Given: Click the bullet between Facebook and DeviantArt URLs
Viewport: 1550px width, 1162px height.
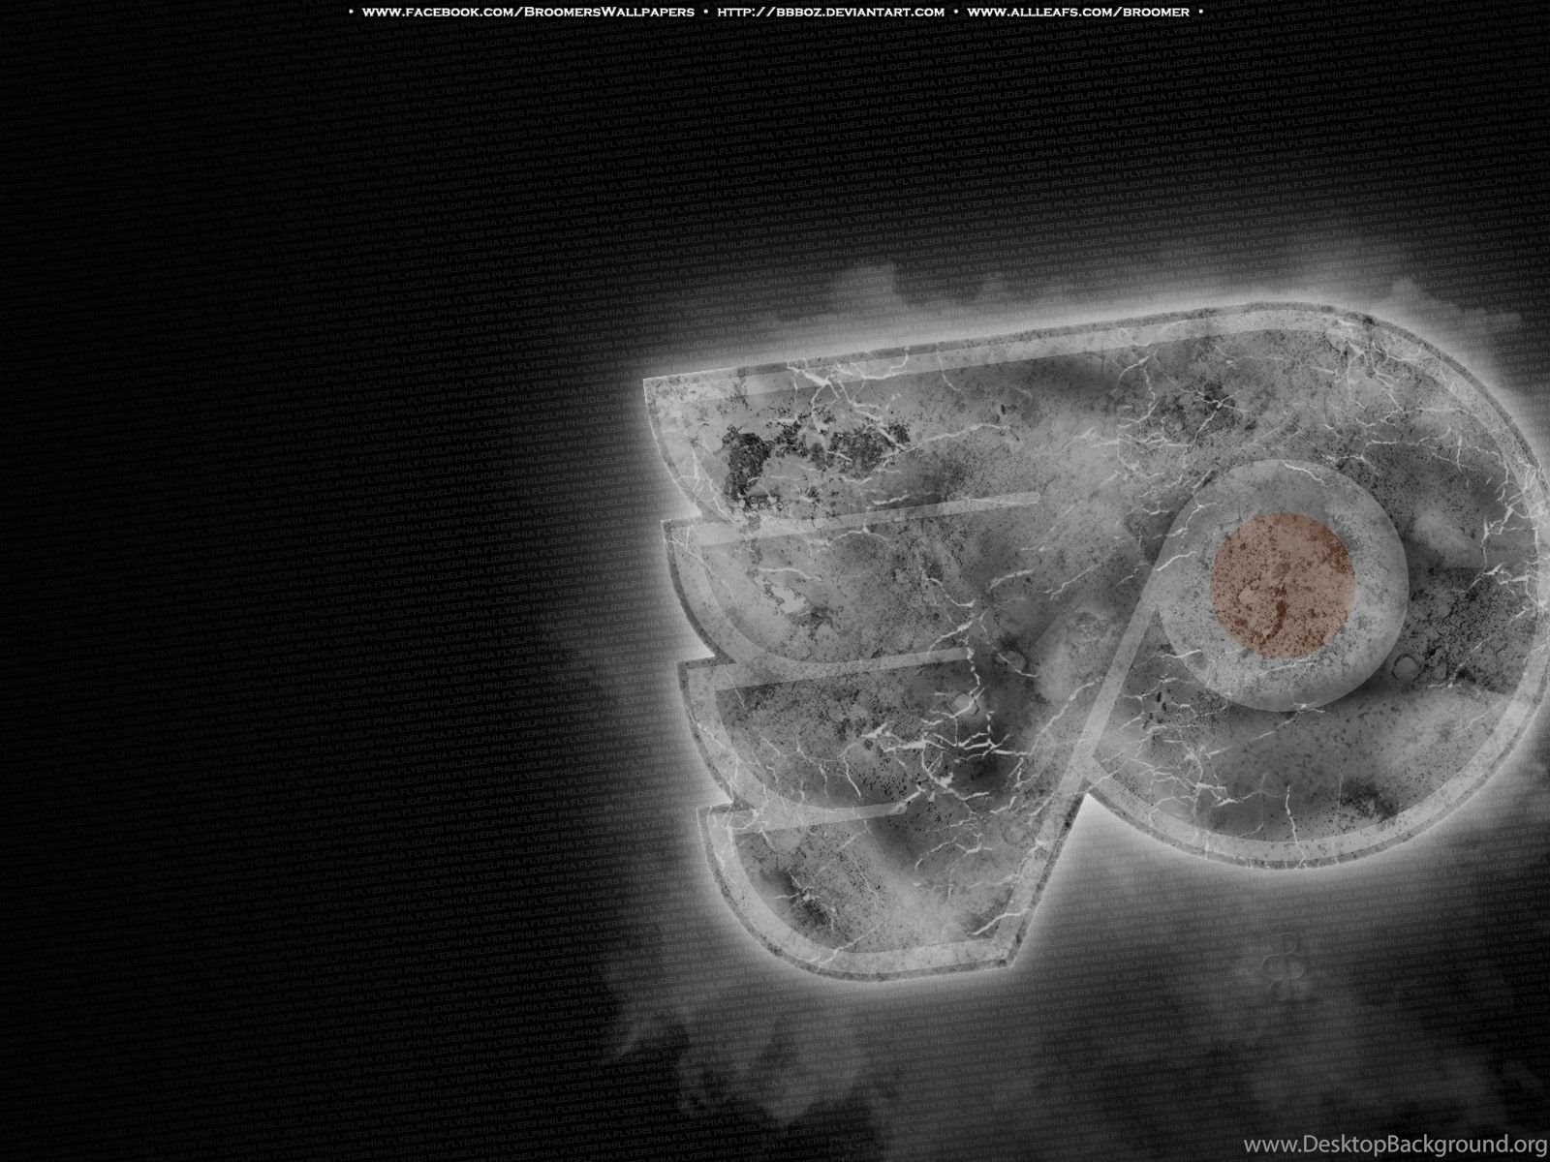Looking at the screenshot, I should tap(705, 12).
